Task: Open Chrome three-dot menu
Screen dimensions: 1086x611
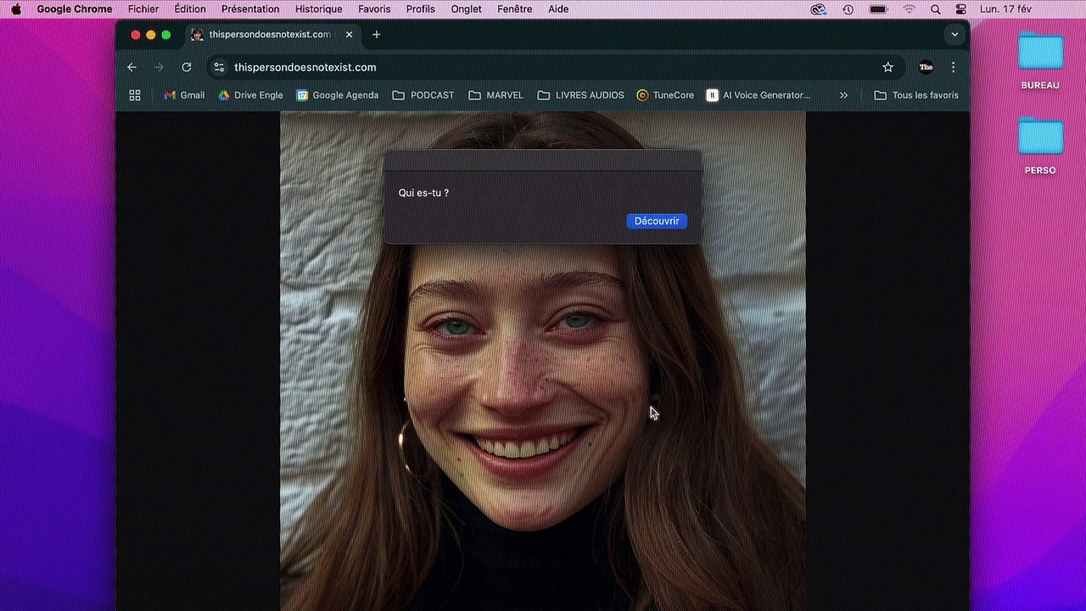Action: (954, 67)
